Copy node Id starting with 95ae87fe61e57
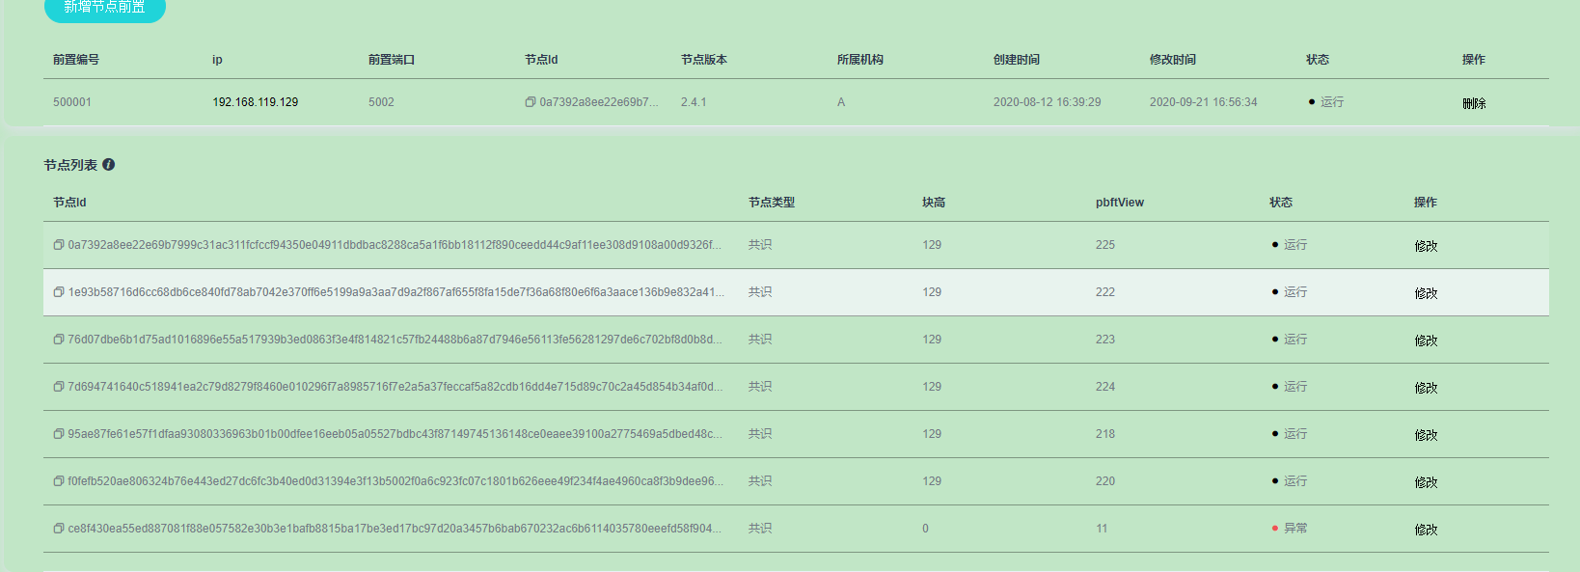This screenshot has width=1580, height=572. [x=58, y=434]
